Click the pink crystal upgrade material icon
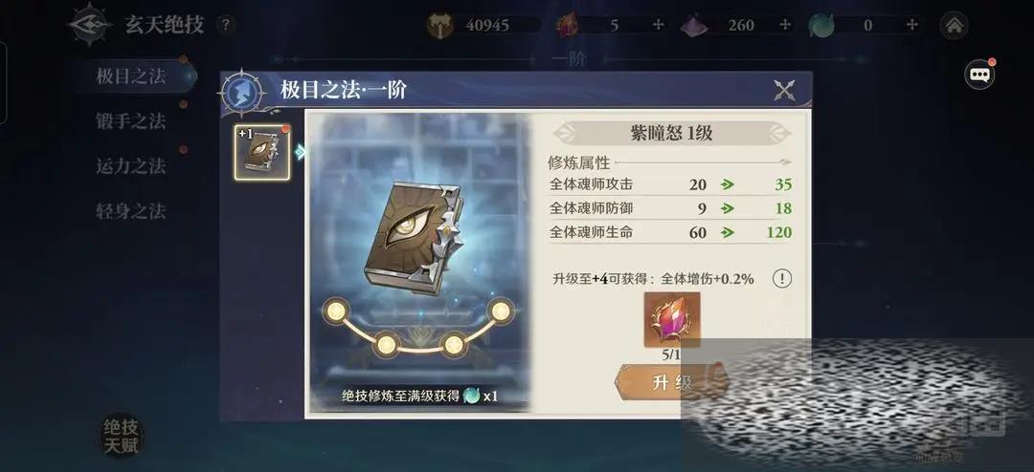 (672, 320)
